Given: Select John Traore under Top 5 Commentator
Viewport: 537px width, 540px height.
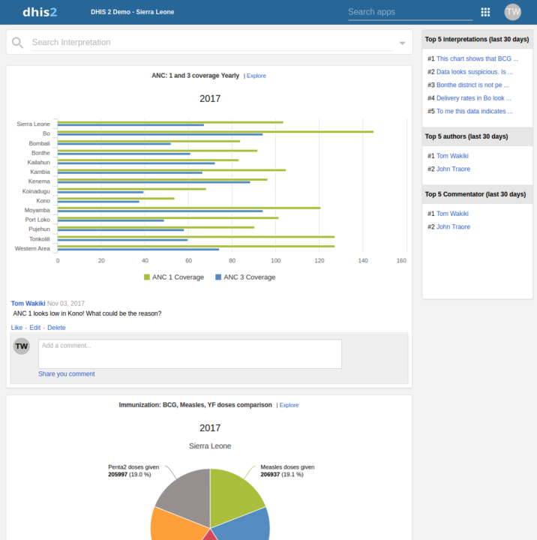Looking at the screenshot, I should pyautogui.click(x=453, y=227).
